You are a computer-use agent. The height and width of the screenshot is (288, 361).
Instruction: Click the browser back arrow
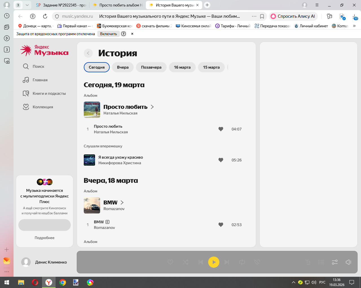point(20,16)
